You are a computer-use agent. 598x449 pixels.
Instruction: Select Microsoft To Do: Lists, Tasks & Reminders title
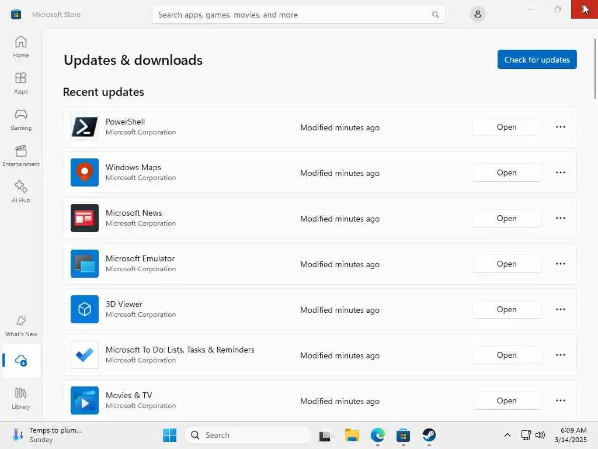tap(180, 350)
